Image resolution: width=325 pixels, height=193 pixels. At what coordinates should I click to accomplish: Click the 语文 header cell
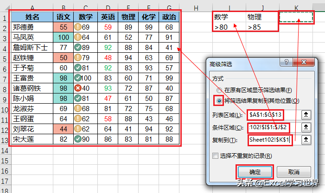63,17
